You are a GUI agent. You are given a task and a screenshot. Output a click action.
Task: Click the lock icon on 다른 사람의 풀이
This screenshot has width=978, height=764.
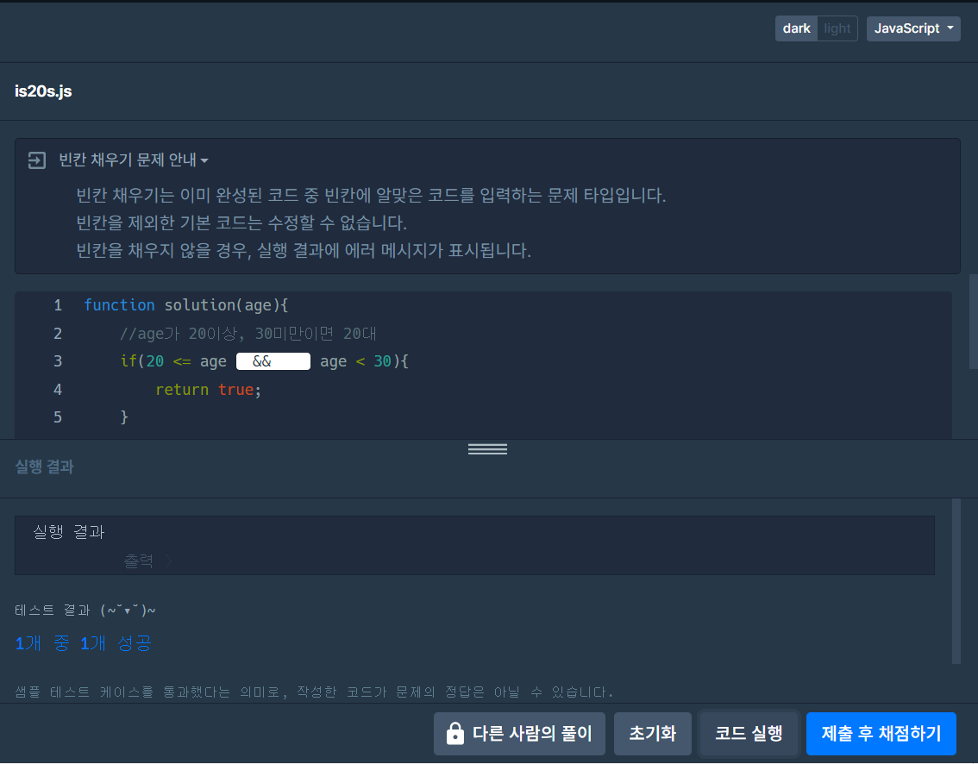click(455, 734)
